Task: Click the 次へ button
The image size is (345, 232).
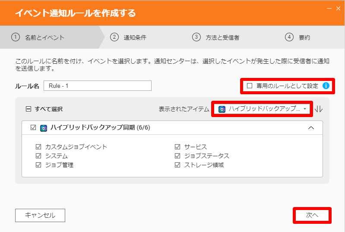Action: tap(312, 215)
